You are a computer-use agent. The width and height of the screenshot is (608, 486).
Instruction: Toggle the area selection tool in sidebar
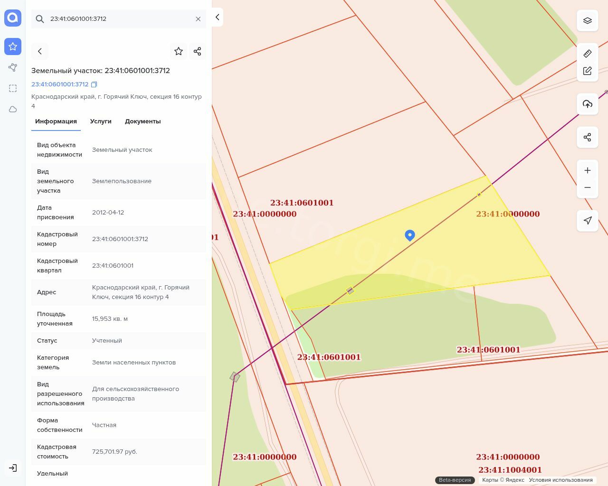13,88
